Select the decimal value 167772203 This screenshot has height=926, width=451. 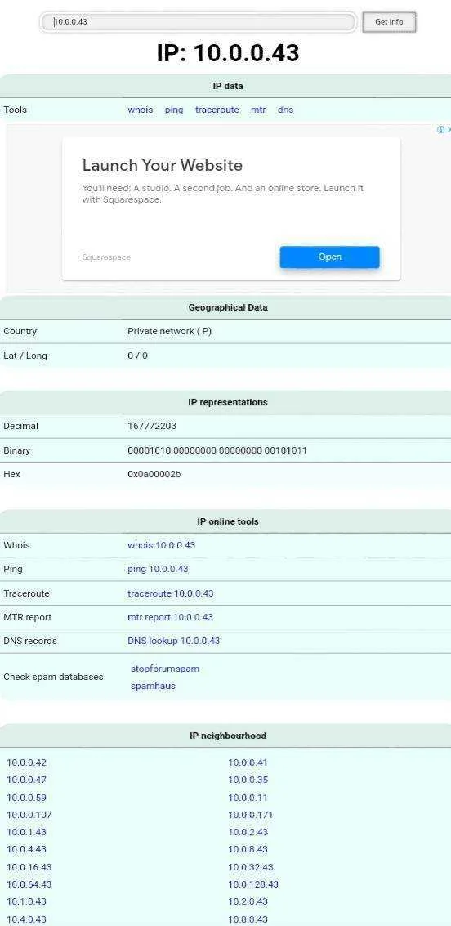click(152, 426)
